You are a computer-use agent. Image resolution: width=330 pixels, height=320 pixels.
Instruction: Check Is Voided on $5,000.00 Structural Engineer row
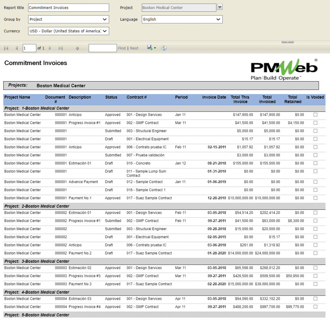315,131
